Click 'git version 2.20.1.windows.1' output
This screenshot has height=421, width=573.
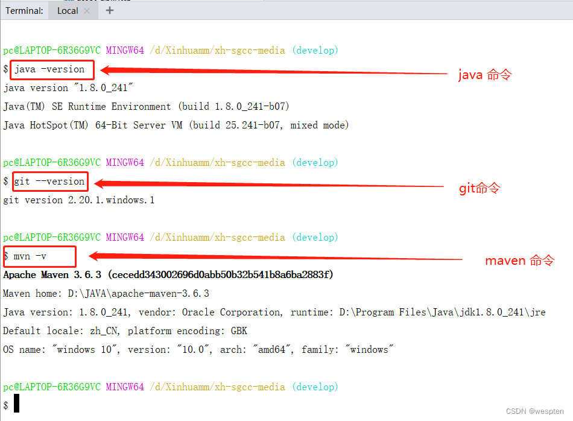point(78,200)
